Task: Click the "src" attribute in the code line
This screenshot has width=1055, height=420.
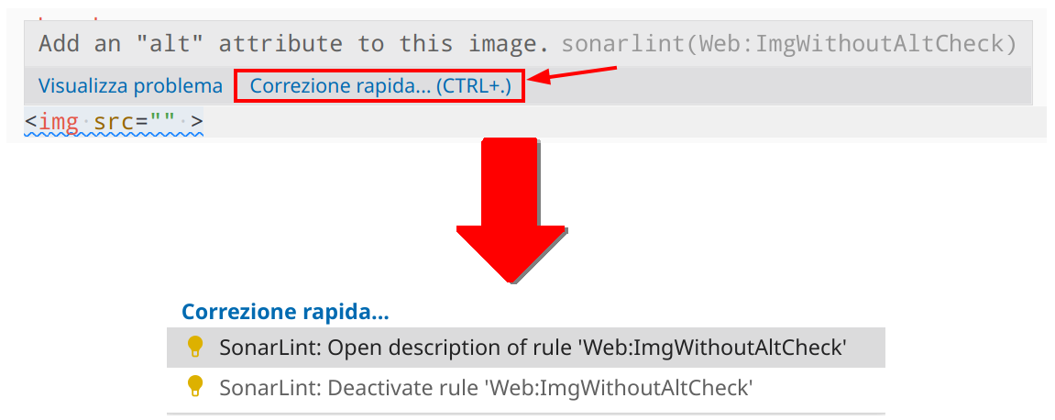Action: coord(114,121)
